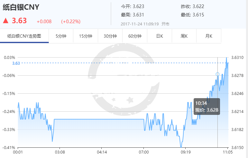Click the circular hover marker on the chart line
Viewport: 248px width, 158px height.
pos(217,74)
